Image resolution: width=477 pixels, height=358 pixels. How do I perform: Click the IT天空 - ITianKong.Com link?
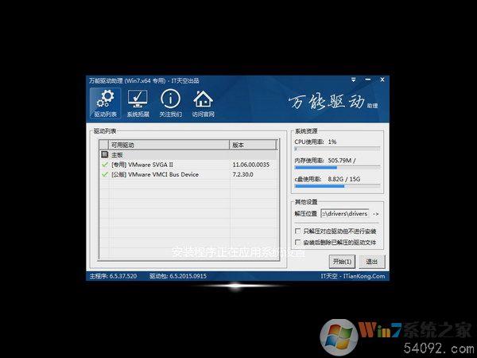pyautogui.click(x=353, y=276)
